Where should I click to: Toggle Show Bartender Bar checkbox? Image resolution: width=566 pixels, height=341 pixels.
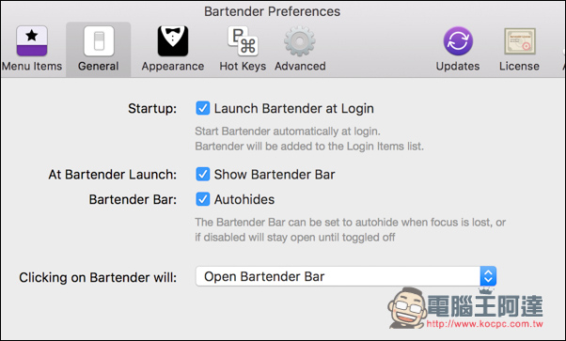[x=202, y=175]
